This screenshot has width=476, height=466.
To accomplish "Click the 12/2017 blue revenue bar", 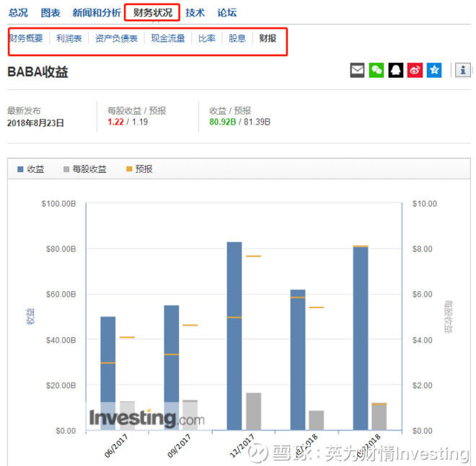I will point(234,336).
